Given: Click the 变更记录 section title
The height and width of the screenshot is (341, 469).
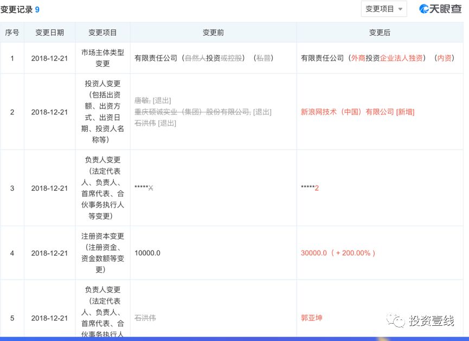Looking at the screenshot, I should pos(16,10).
